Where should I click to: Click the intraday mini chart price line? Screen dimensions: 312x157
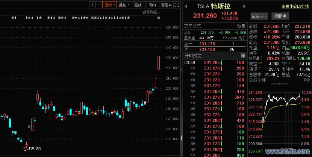click(282, 98)
